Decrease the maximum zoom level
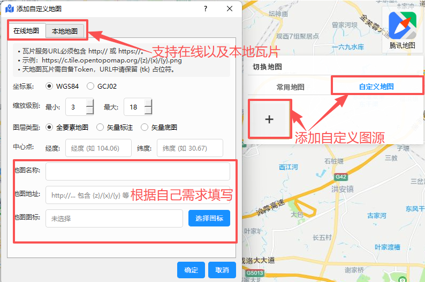 pyautogui.click(x=148, y=111)
